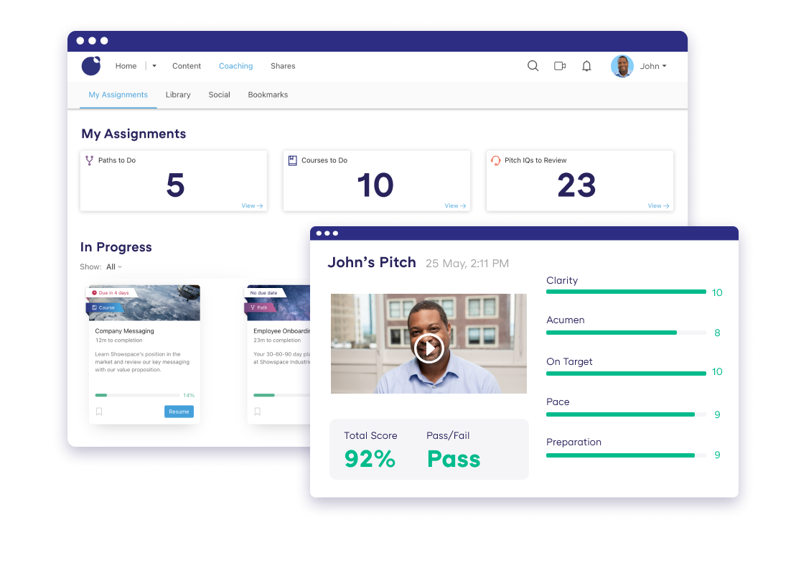Click the John's Pitch heading
This screenshot has height=566, width=791.
tap(372, 263)
